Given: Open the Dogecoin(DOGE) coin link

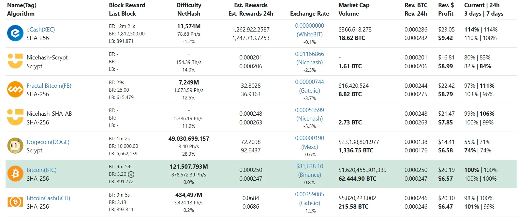Looking at the screenshot, I should tap(48, 142).
